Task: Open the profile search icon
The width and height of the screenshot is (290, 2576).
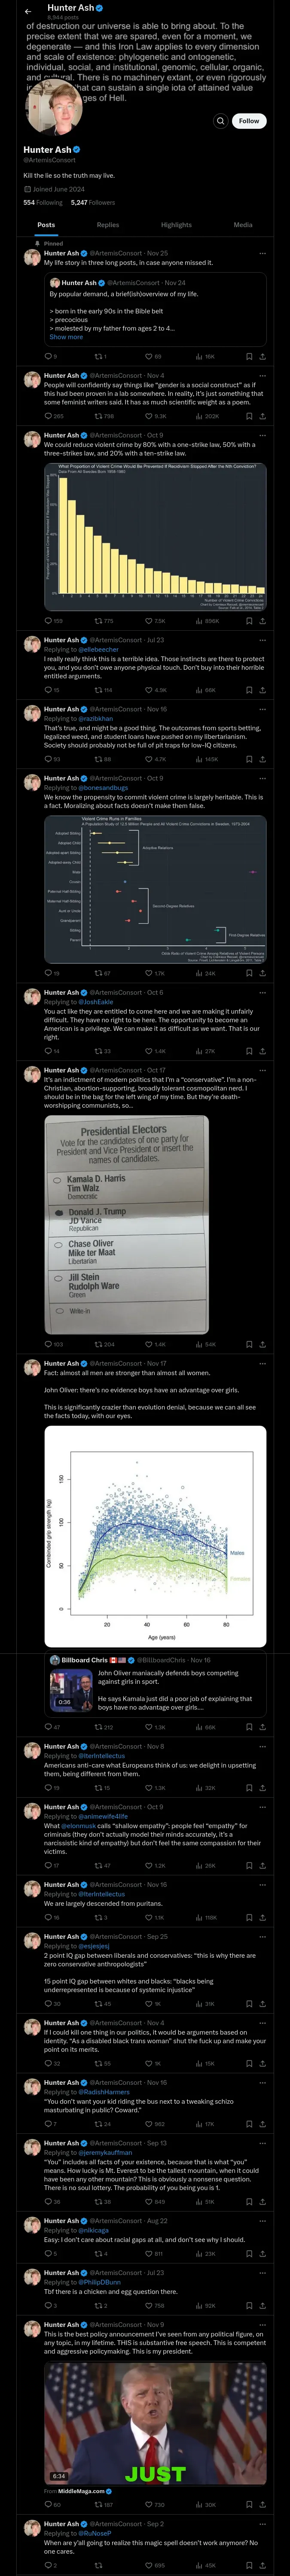Action: point(220,121)
